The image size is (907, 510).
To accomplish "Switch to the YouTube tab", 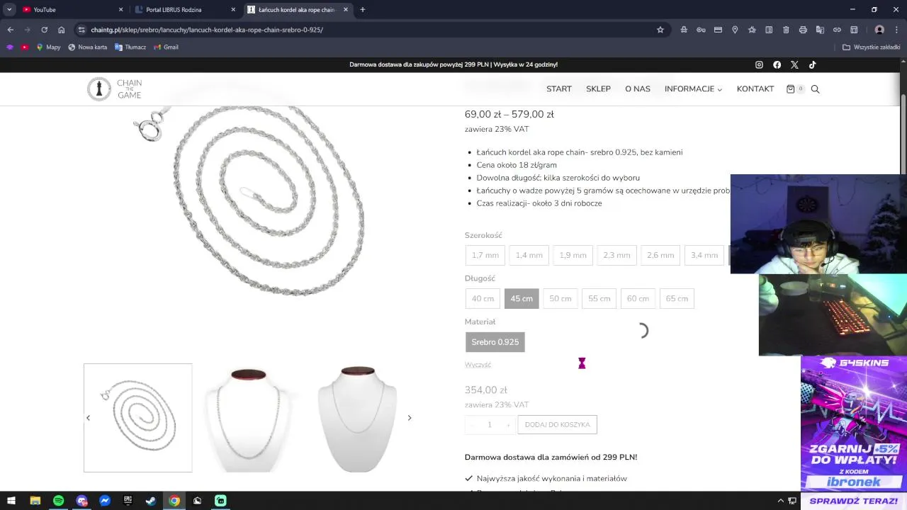I will 71,9.
